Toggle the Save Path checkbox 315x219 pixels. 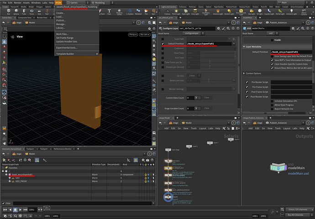click(x=163, y=39)
